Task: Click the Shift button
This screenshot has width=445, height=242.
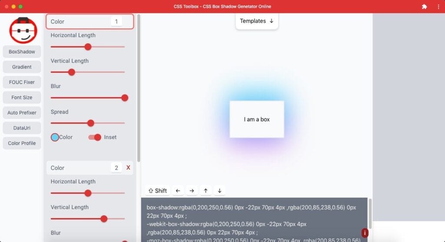Action: coord(157,191)
